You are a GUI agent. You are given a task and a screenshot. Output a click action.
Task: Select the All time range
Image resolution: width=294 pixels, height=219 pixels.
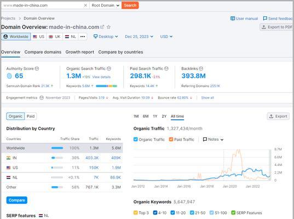(177, 117)
